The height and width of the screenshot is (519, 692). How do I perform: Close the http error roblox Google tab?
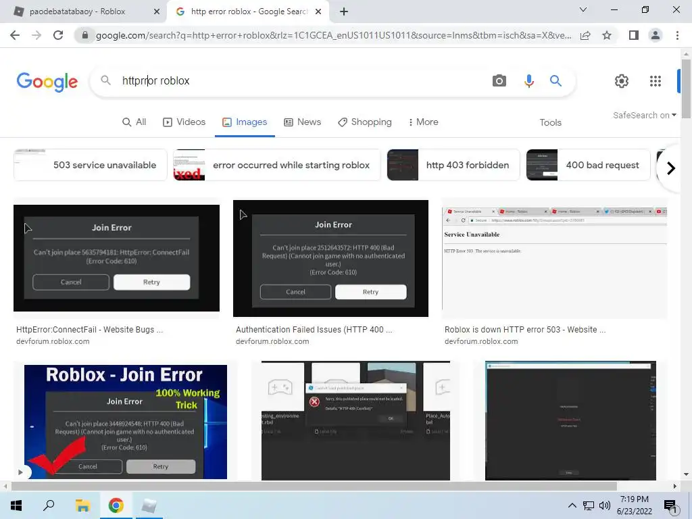click(x=318, y=11)
